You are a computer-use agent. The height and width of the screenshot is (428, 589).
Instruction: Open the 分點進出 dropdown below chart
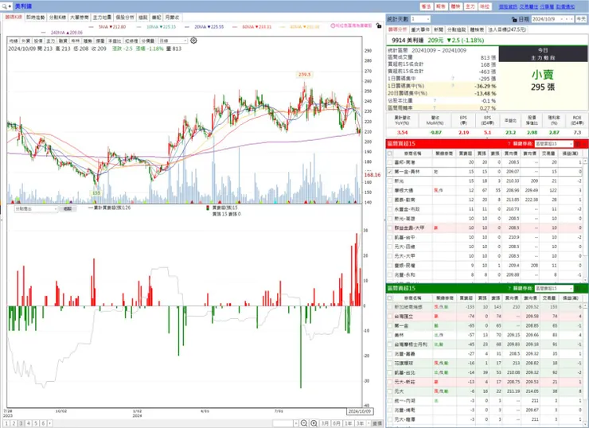36,208
